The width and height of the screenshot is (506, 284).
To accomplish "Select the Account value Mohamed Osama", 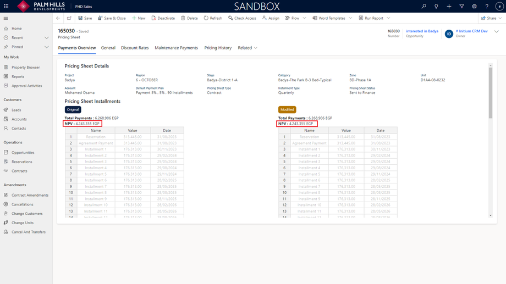I will coord(79,92).
